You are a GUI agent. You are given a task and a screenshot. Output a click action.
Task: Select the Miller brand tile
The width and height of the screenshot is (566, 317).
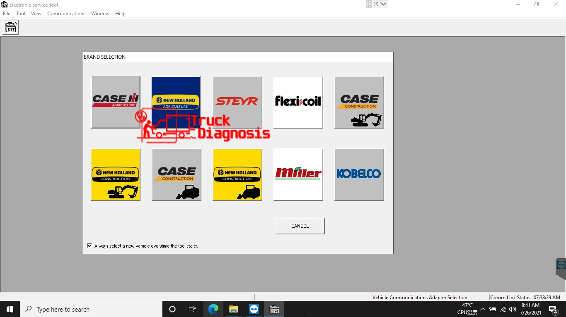tap(298, 174)
